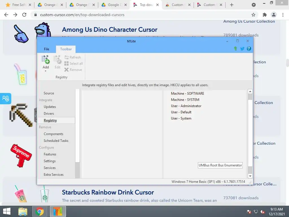Go forward in Chrome
The height and width of the screenshot is (217, 289).
point(15,15)
